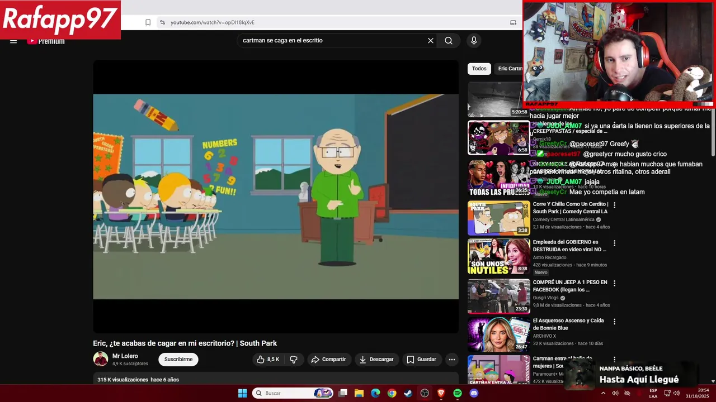Click Gusgri Vlogs channel name
The image size is (716, 402).
[x=545, y=298]
